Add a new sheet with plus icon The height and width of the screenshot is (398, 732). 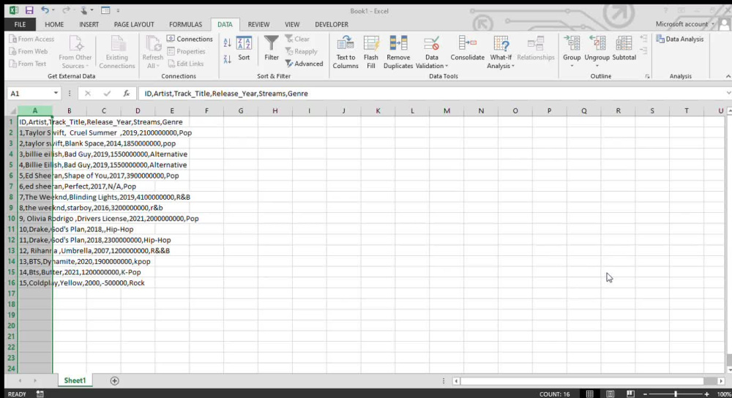click(114, 380)
